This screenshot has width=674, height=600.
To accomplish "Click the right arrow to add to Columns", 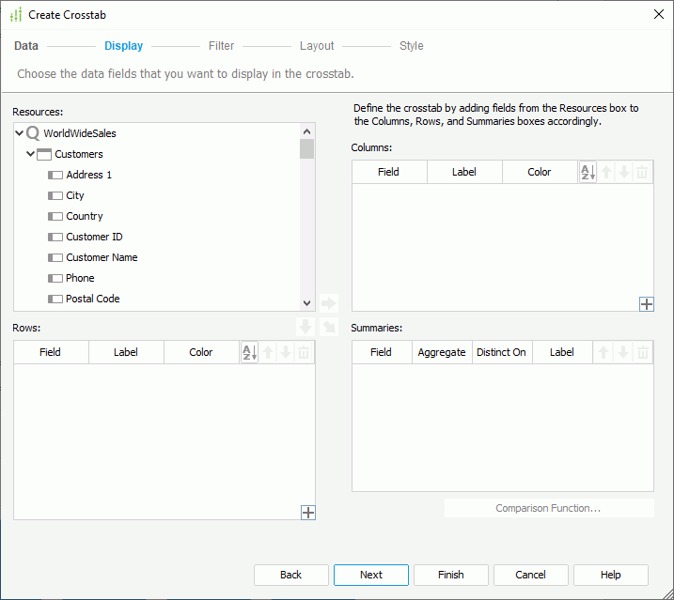I will (328, 303).
